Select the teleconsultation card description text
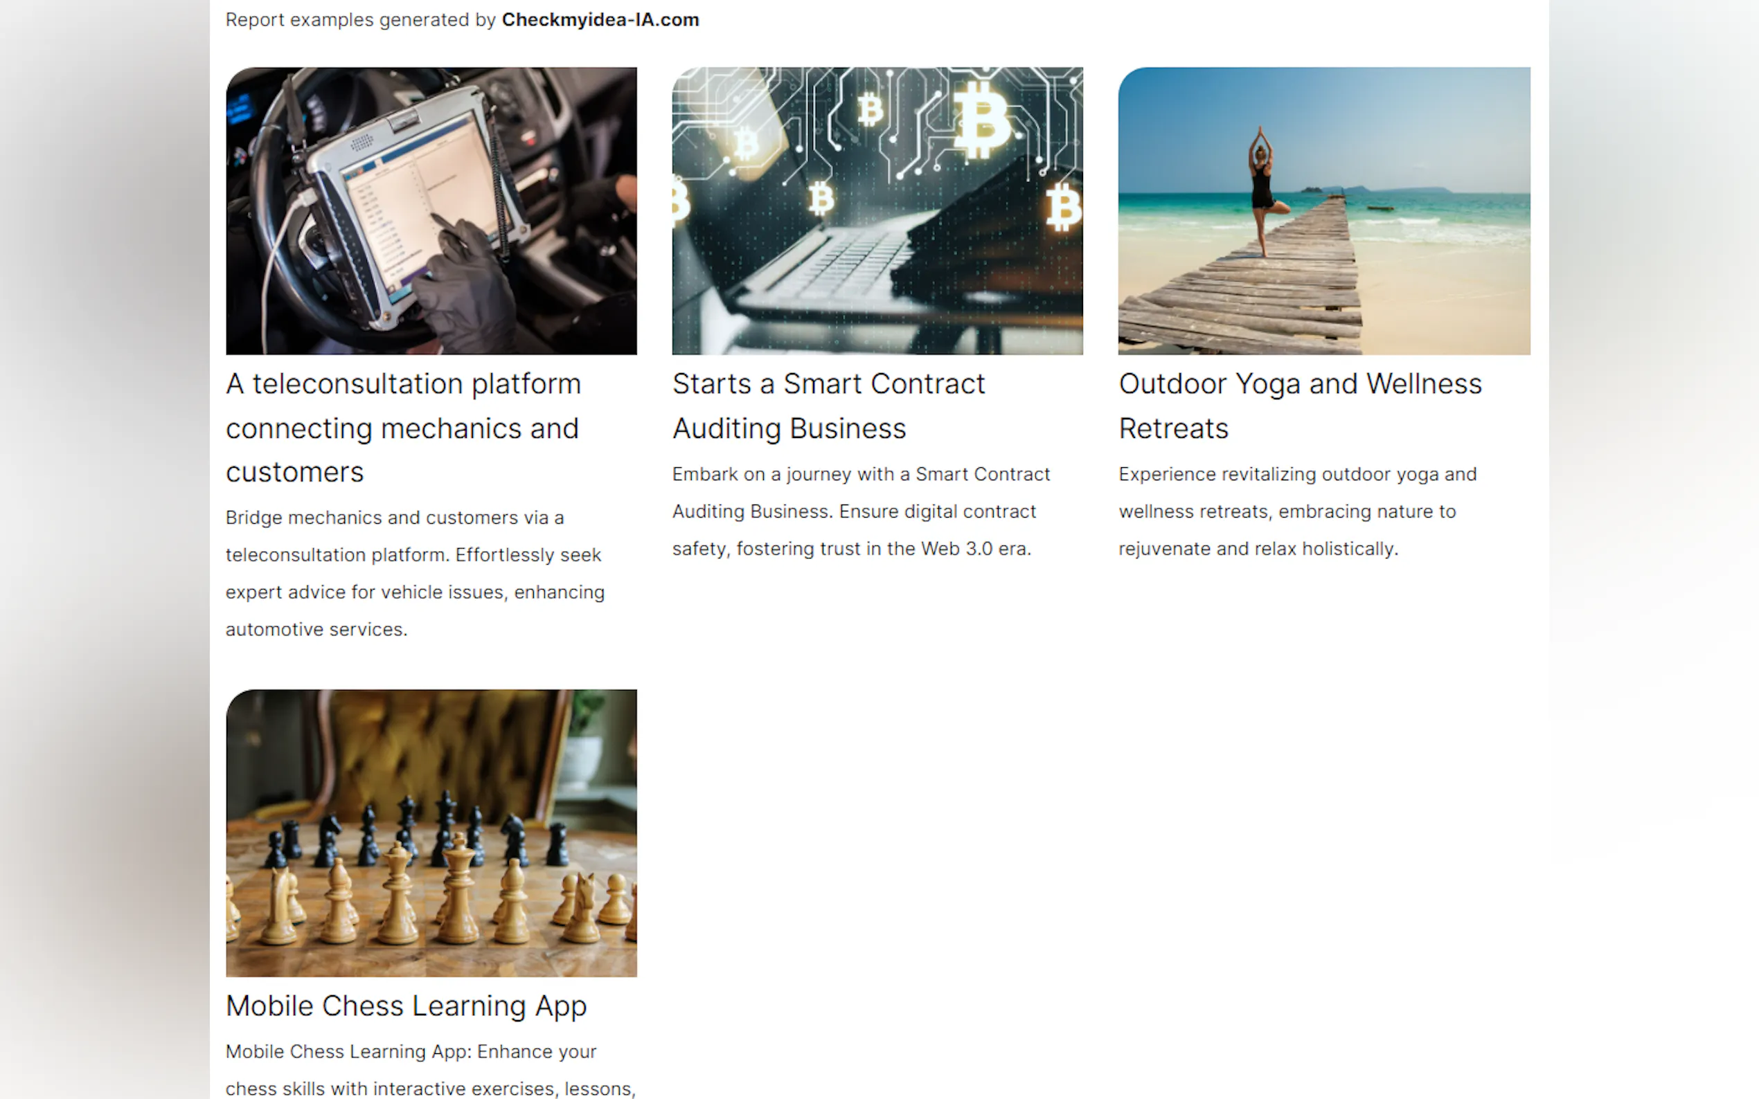This screenshot has width=1759, height=1099. tap(415, 574)
